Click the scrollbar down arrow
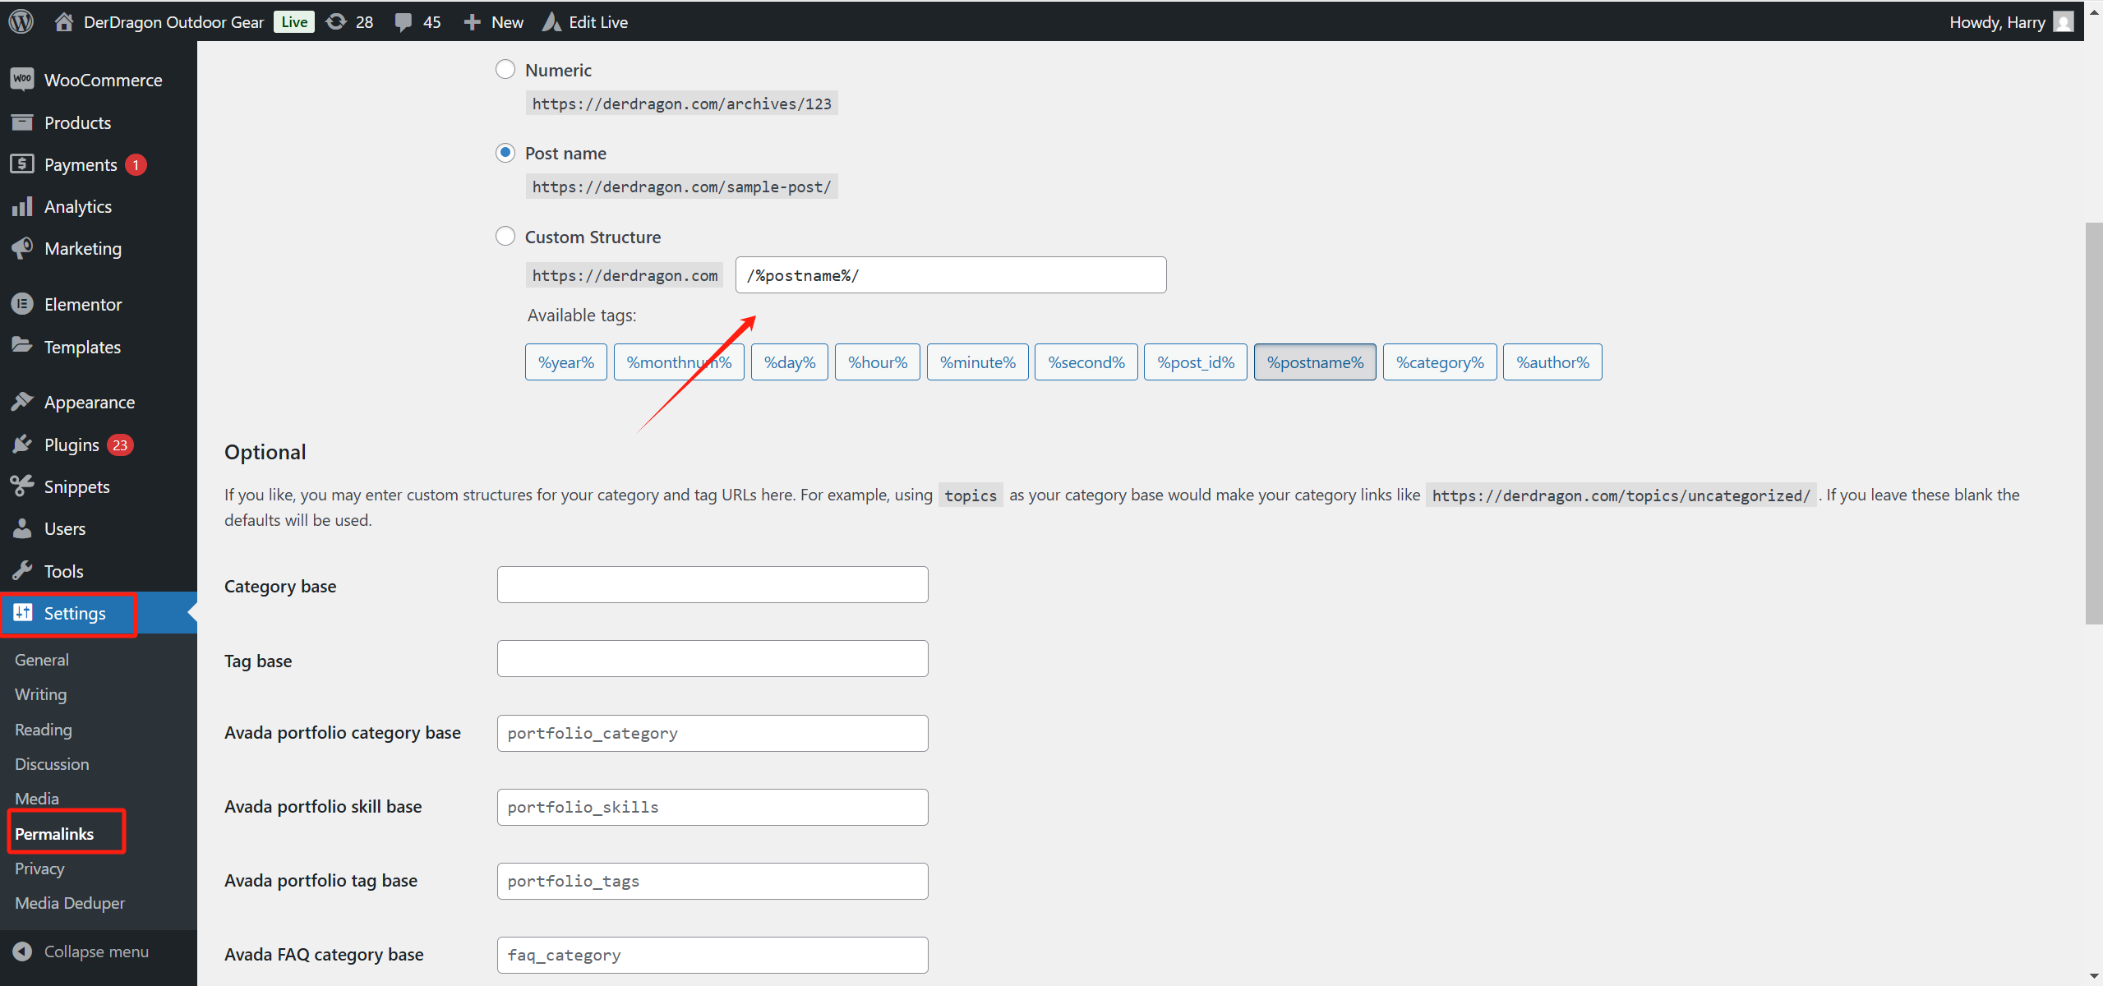 click(2094, 976)
